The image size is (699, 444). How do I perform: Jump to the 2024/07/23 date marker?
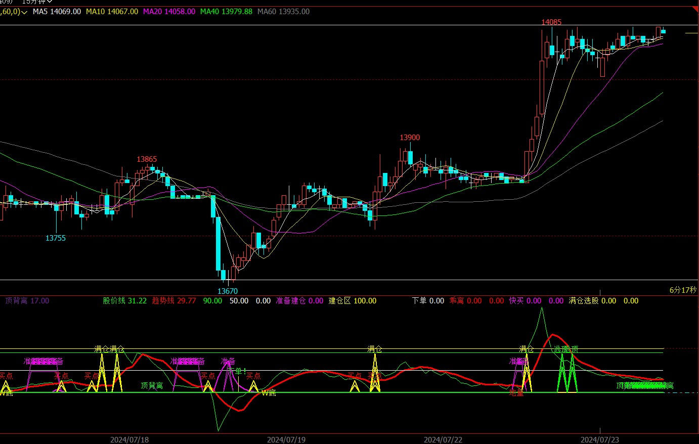(600, 439)
